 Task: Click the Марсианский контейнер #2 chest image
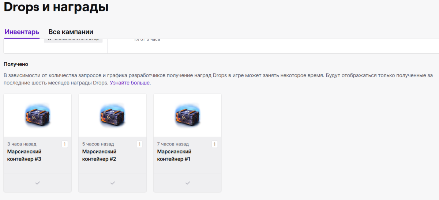113,115
